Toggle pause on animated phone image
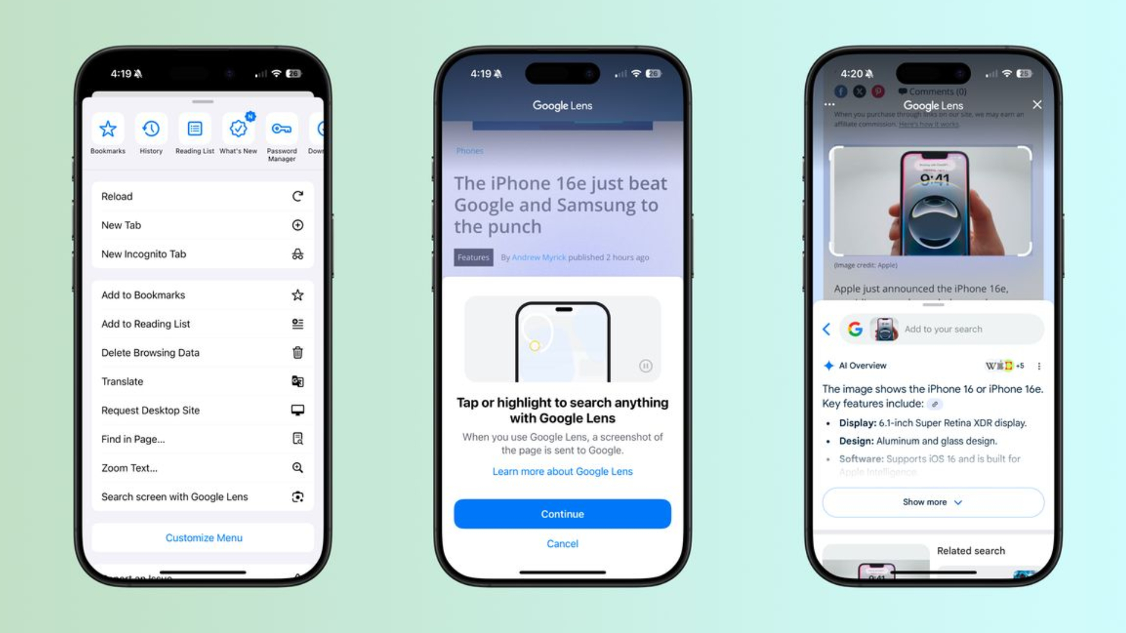The image size is (1126, 633). (x=646, y=366)
